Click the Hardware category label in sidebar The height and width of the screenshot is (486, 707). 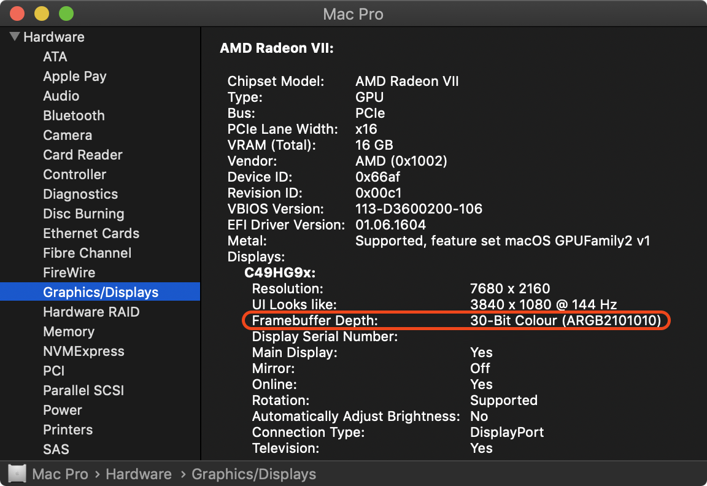(x=54, y=37)
